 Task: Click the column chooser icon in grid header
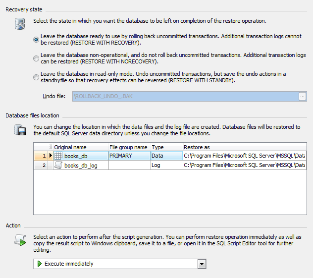click(x=51, y=147)
